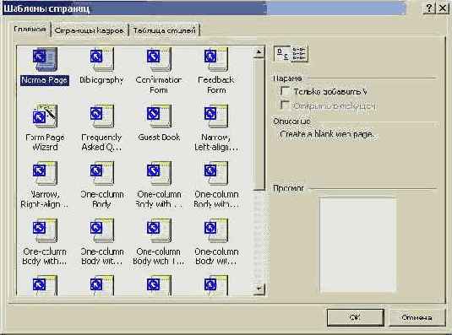This screenshot has width=452, height=335.
Task: Toggle the greyed 'Открыть в текущем' checkbox
Action: click(285, 105)
